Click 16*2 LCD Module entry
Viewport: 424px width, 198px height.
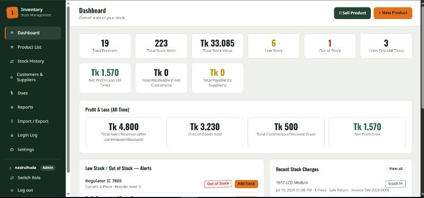(x=292, y=183)
